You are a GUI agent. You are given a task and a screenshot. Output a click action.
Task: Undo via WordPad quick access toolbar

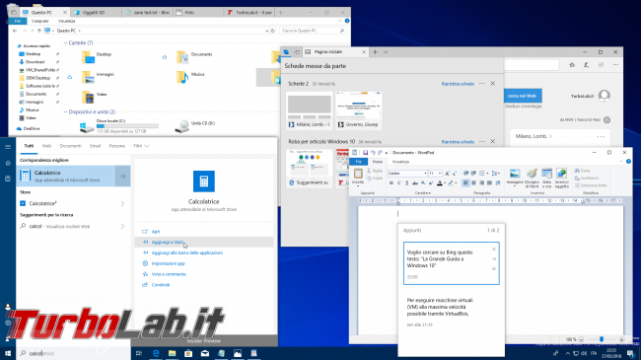(x=373, y=153)
